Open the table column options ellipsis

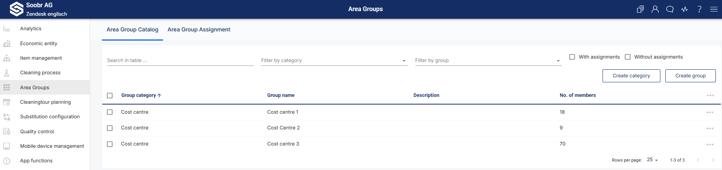[710, 95]
